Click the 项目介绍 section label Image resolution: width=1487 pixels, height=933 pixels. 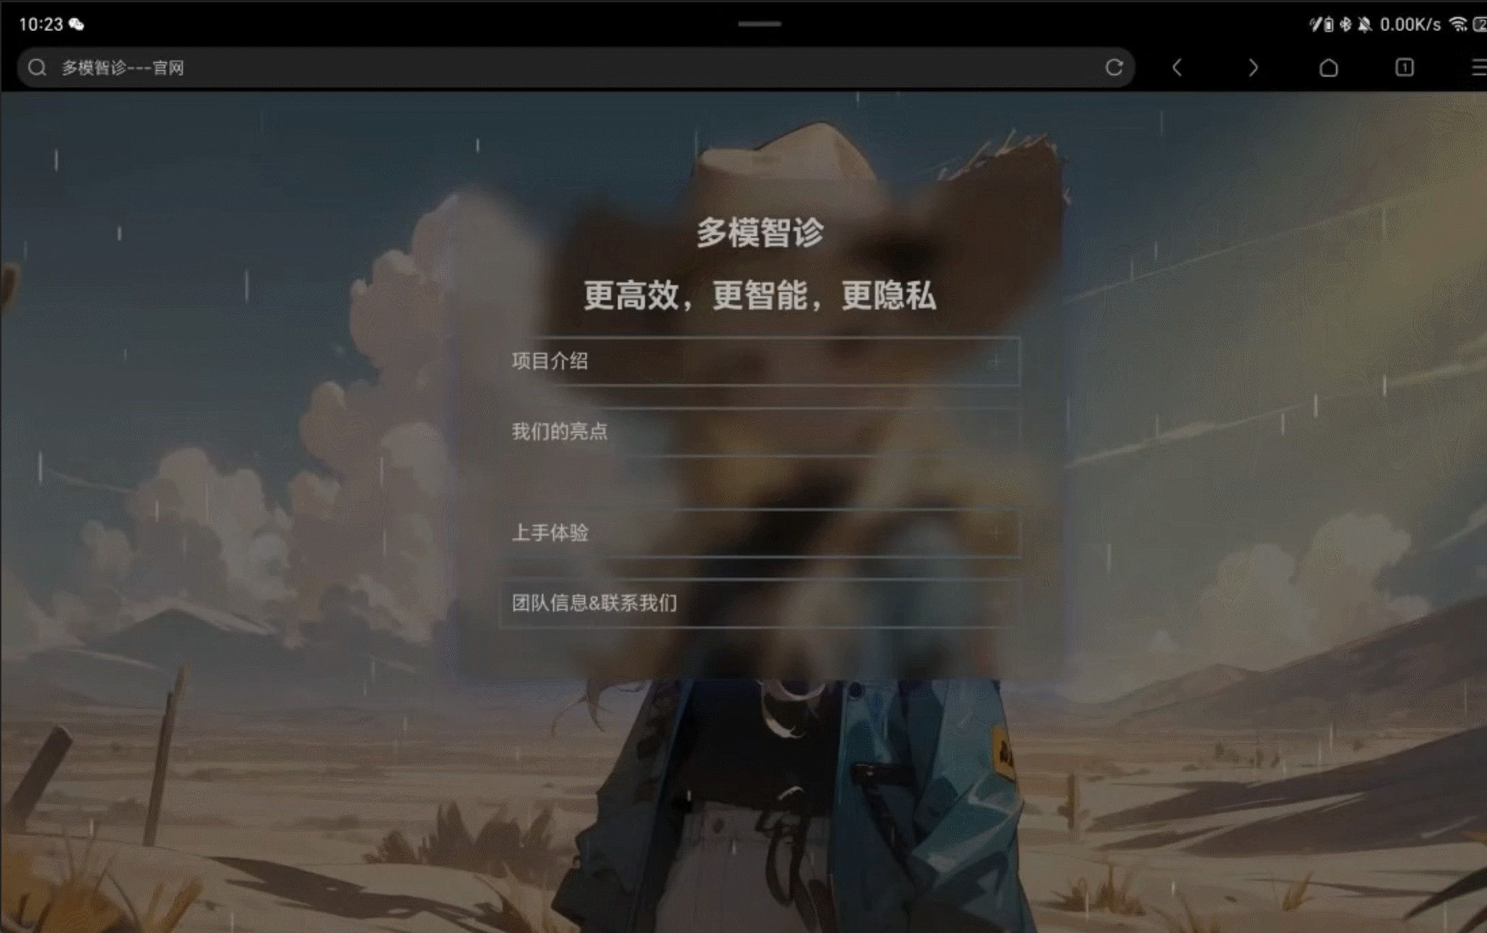[x=550, y=362]
